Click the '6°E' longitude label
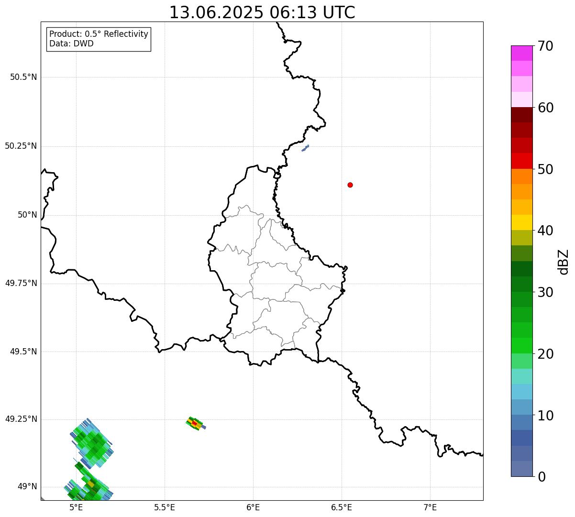 click(253, 507)
